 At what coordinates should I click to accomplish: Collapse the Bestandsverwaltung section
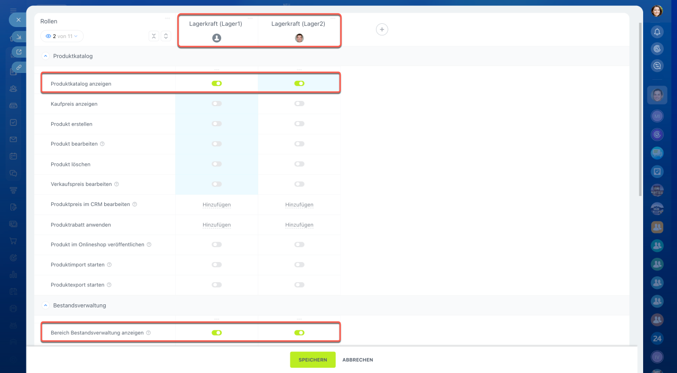45,305
